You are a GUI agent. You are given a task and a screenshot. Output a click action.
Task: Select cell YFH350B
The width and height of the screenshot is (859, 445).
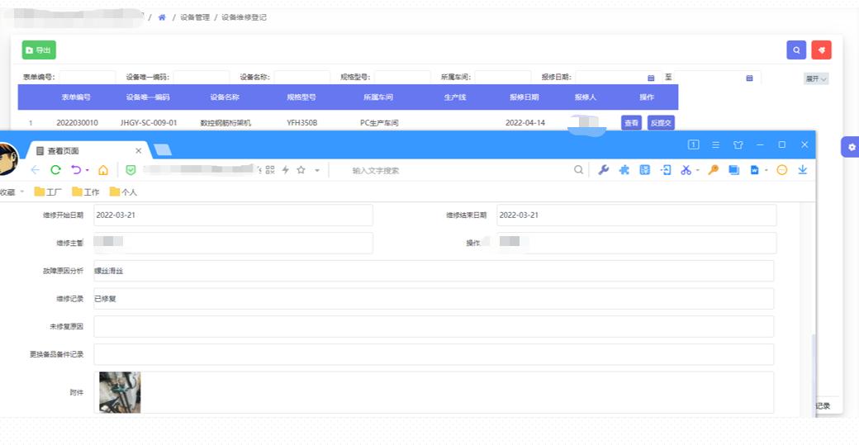pyautogui.click(x=301, y=123)
